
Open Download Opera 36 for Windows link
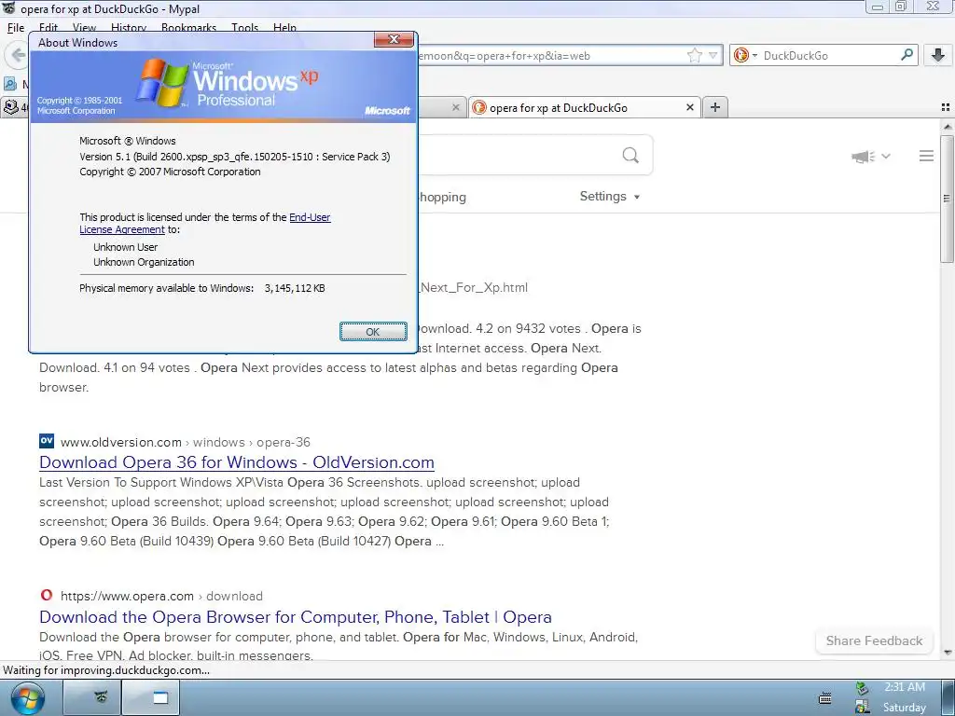(236, 462)
